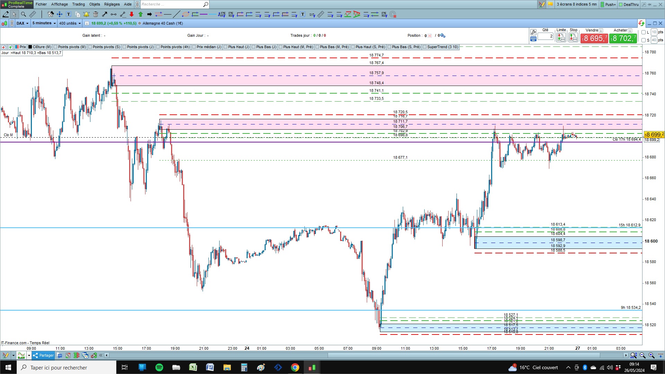
Task: Select the text annotation tool
Action: pos(69,14)
